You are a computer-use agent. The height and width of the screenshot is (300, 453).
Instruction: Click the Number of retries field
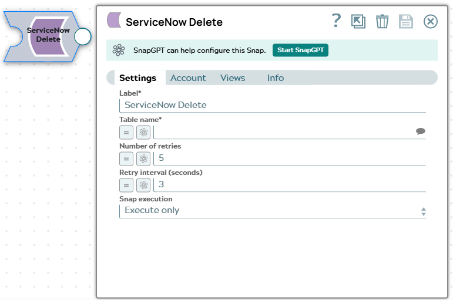290,159
